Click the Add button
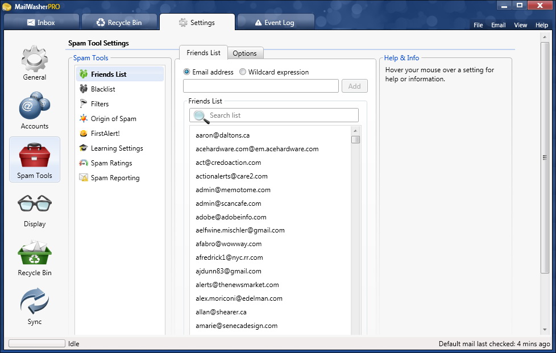 354,86
